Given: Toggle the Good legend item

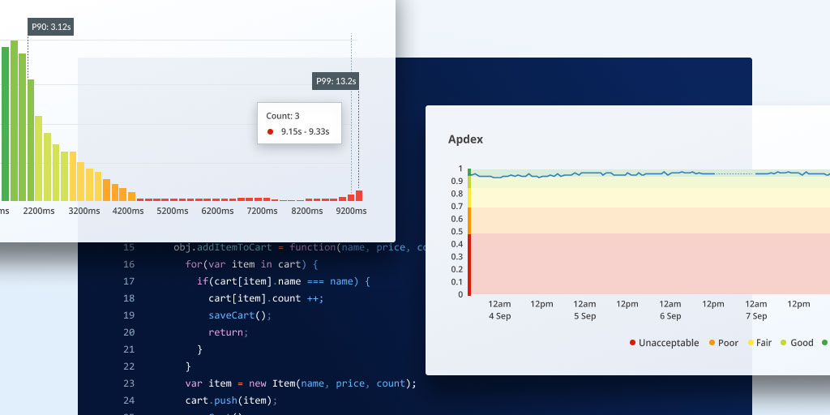Looking at the screenshot, I should [x=798, y=343].
